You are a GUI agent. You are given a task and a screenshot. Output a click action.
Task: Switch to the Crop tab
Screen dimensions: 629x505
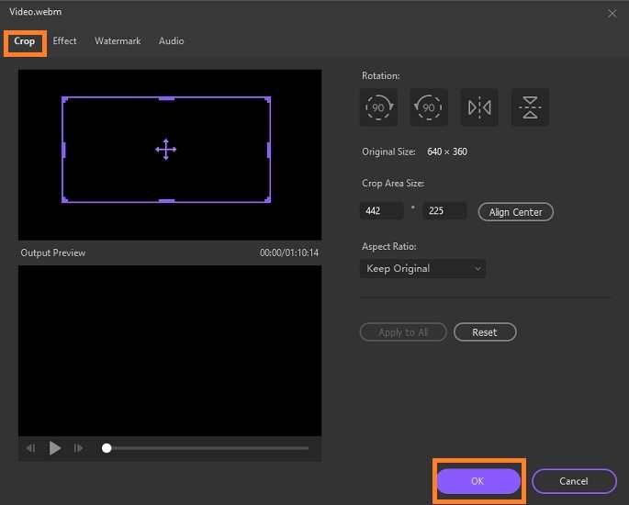point(25,41)
